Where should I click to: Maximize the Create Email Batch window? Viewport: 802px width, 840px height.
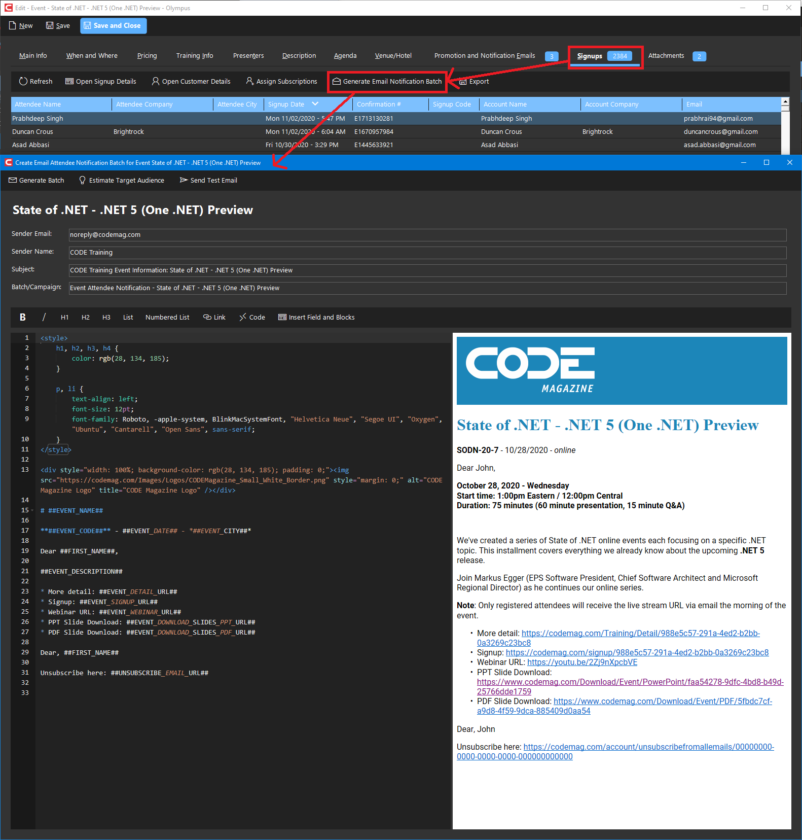point(767,163)
